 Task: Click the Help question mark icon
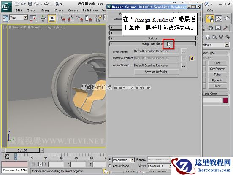[x=206, y=4]
